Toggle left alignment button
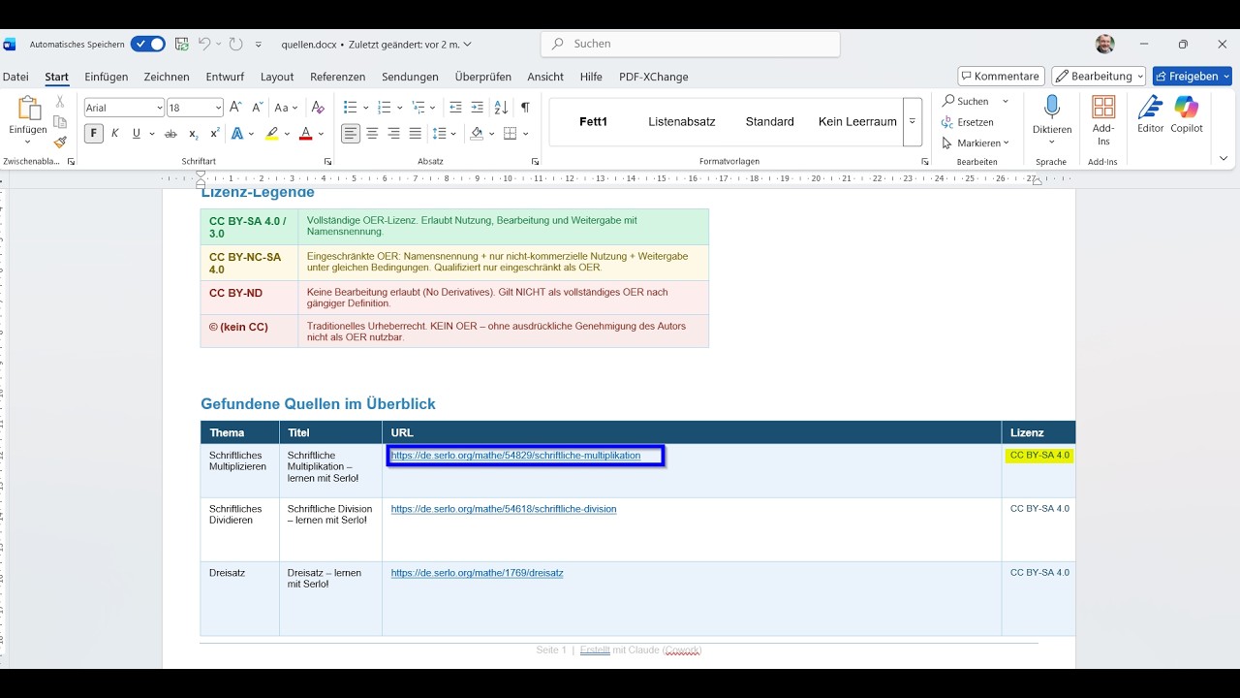The height and width of the screenshot is (698, 1240). coord(351,134)
